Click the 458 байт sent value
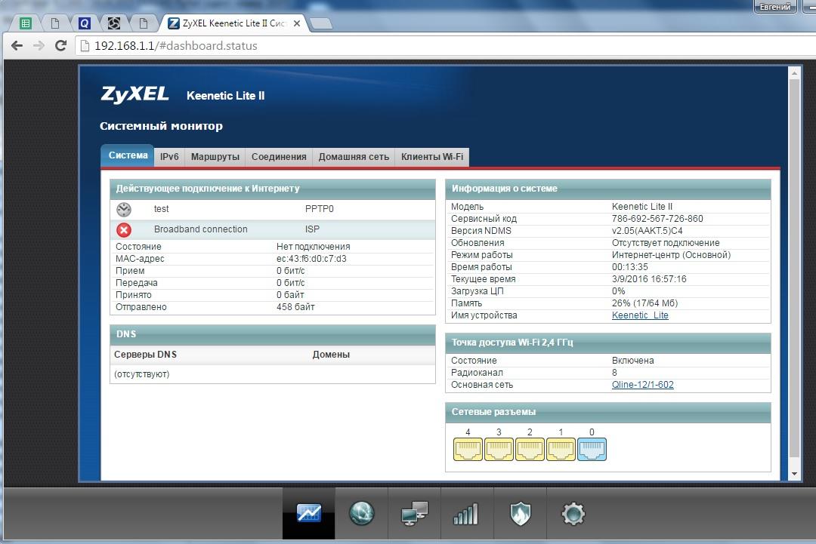Viewport: 816px width, 544px height. [x=295, y=307]
